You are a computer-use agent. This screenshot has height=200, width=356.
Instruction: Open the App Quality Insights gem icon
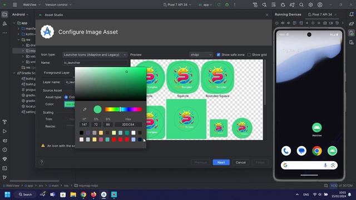coord(4,159)
